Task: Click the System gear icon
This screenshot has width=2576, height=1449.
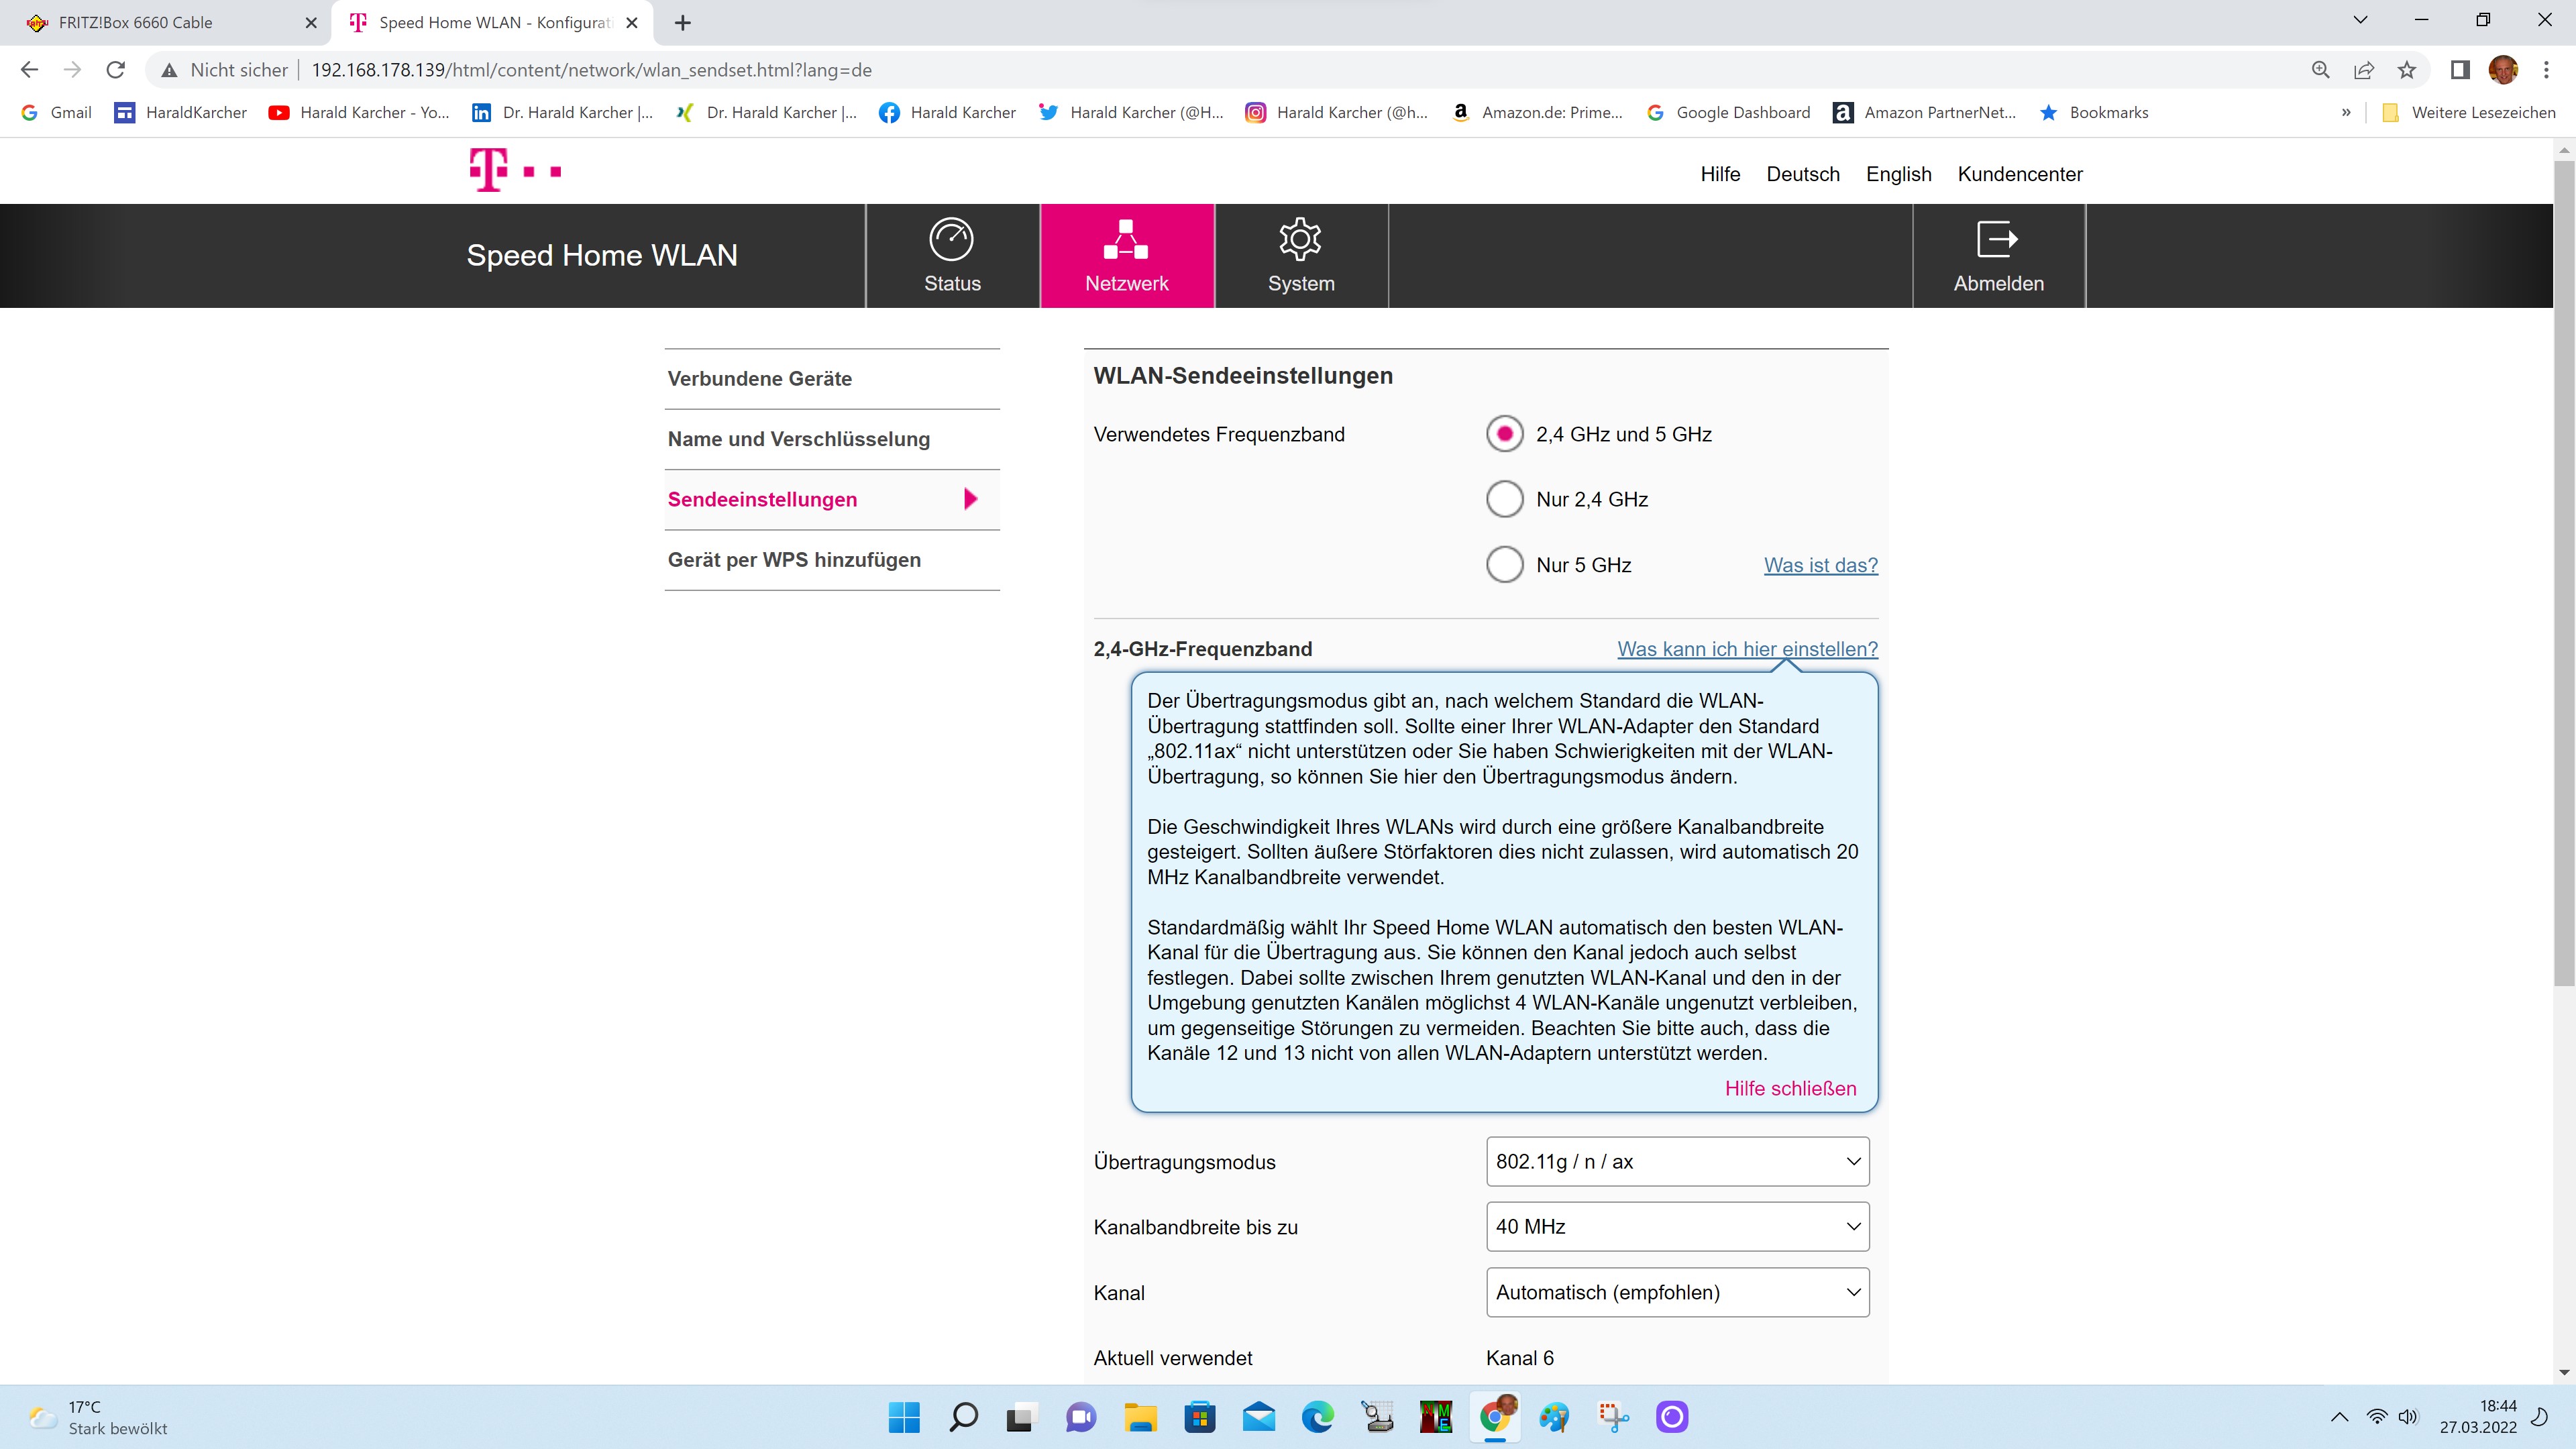Action: pyautogui.click(x=1300, y=240)
